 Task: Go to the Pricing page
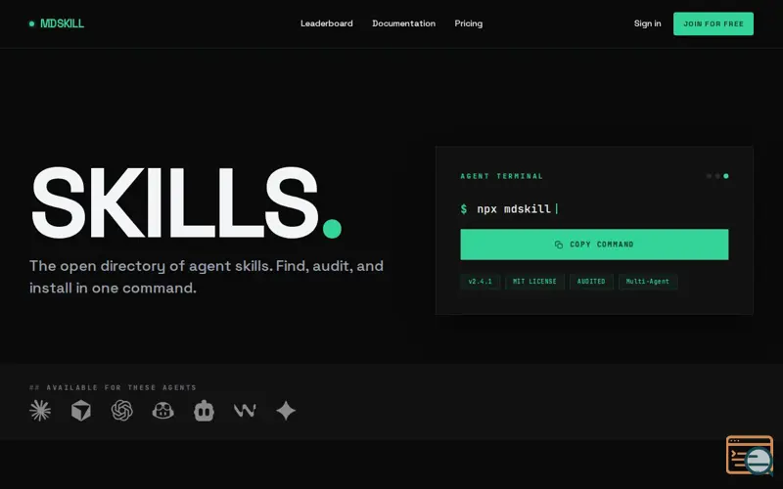click(469, 23)
